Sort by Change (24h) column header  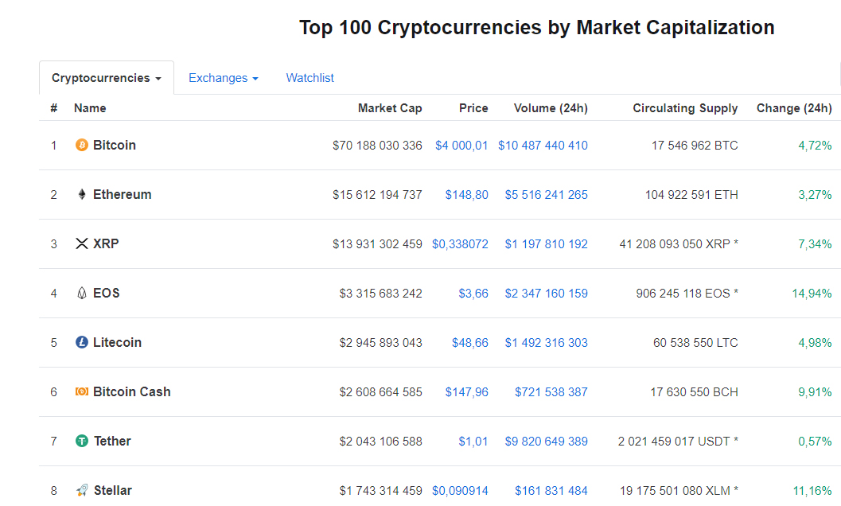coord(794,108)
